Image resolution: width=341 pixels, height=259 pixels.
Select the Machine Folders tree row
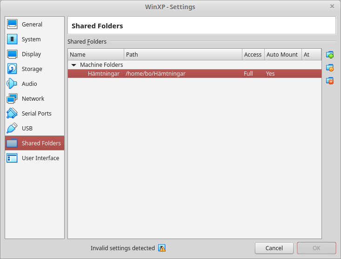[194, 65]
